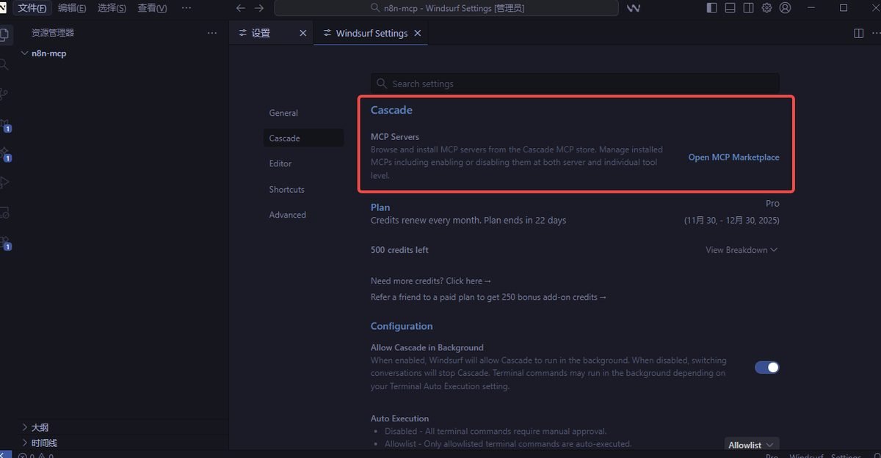Toggle bottom panel layout icon
The height and width of the screenshot is (458, 881).
click(x=730, y=8)
